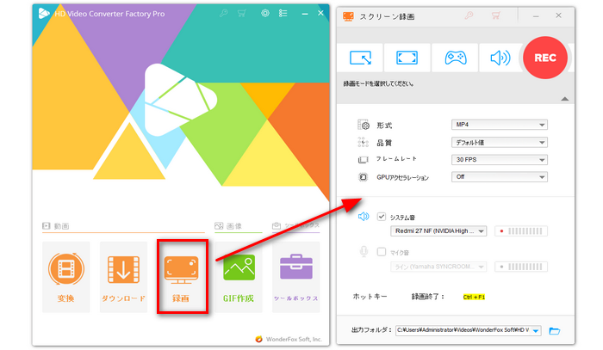The height and width of the screenshot is (350, 603).
Task: Click the 動画 section header
Action: pyautogui.click(x=56, y=226)
